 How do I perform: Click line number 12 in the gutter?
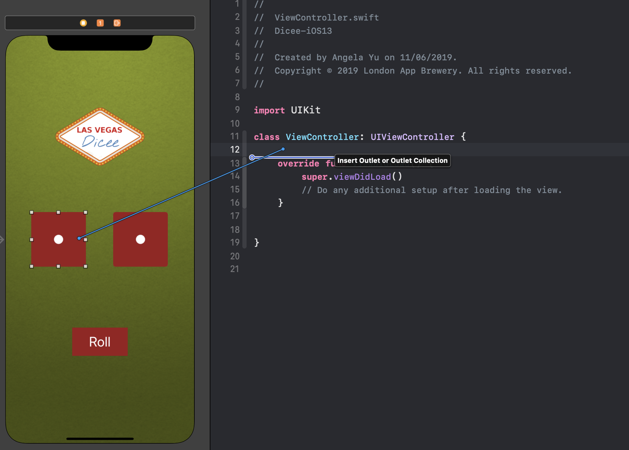pyautogui.click(x=235, y=150)
